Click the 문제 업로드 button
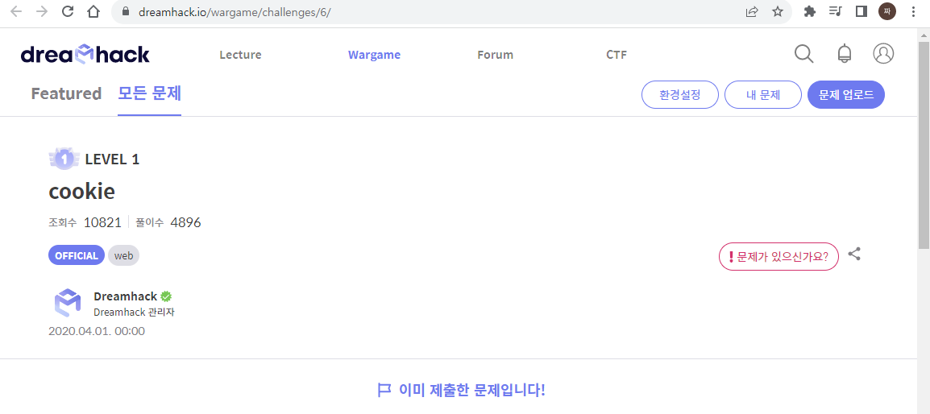 [x=846, y=95]
